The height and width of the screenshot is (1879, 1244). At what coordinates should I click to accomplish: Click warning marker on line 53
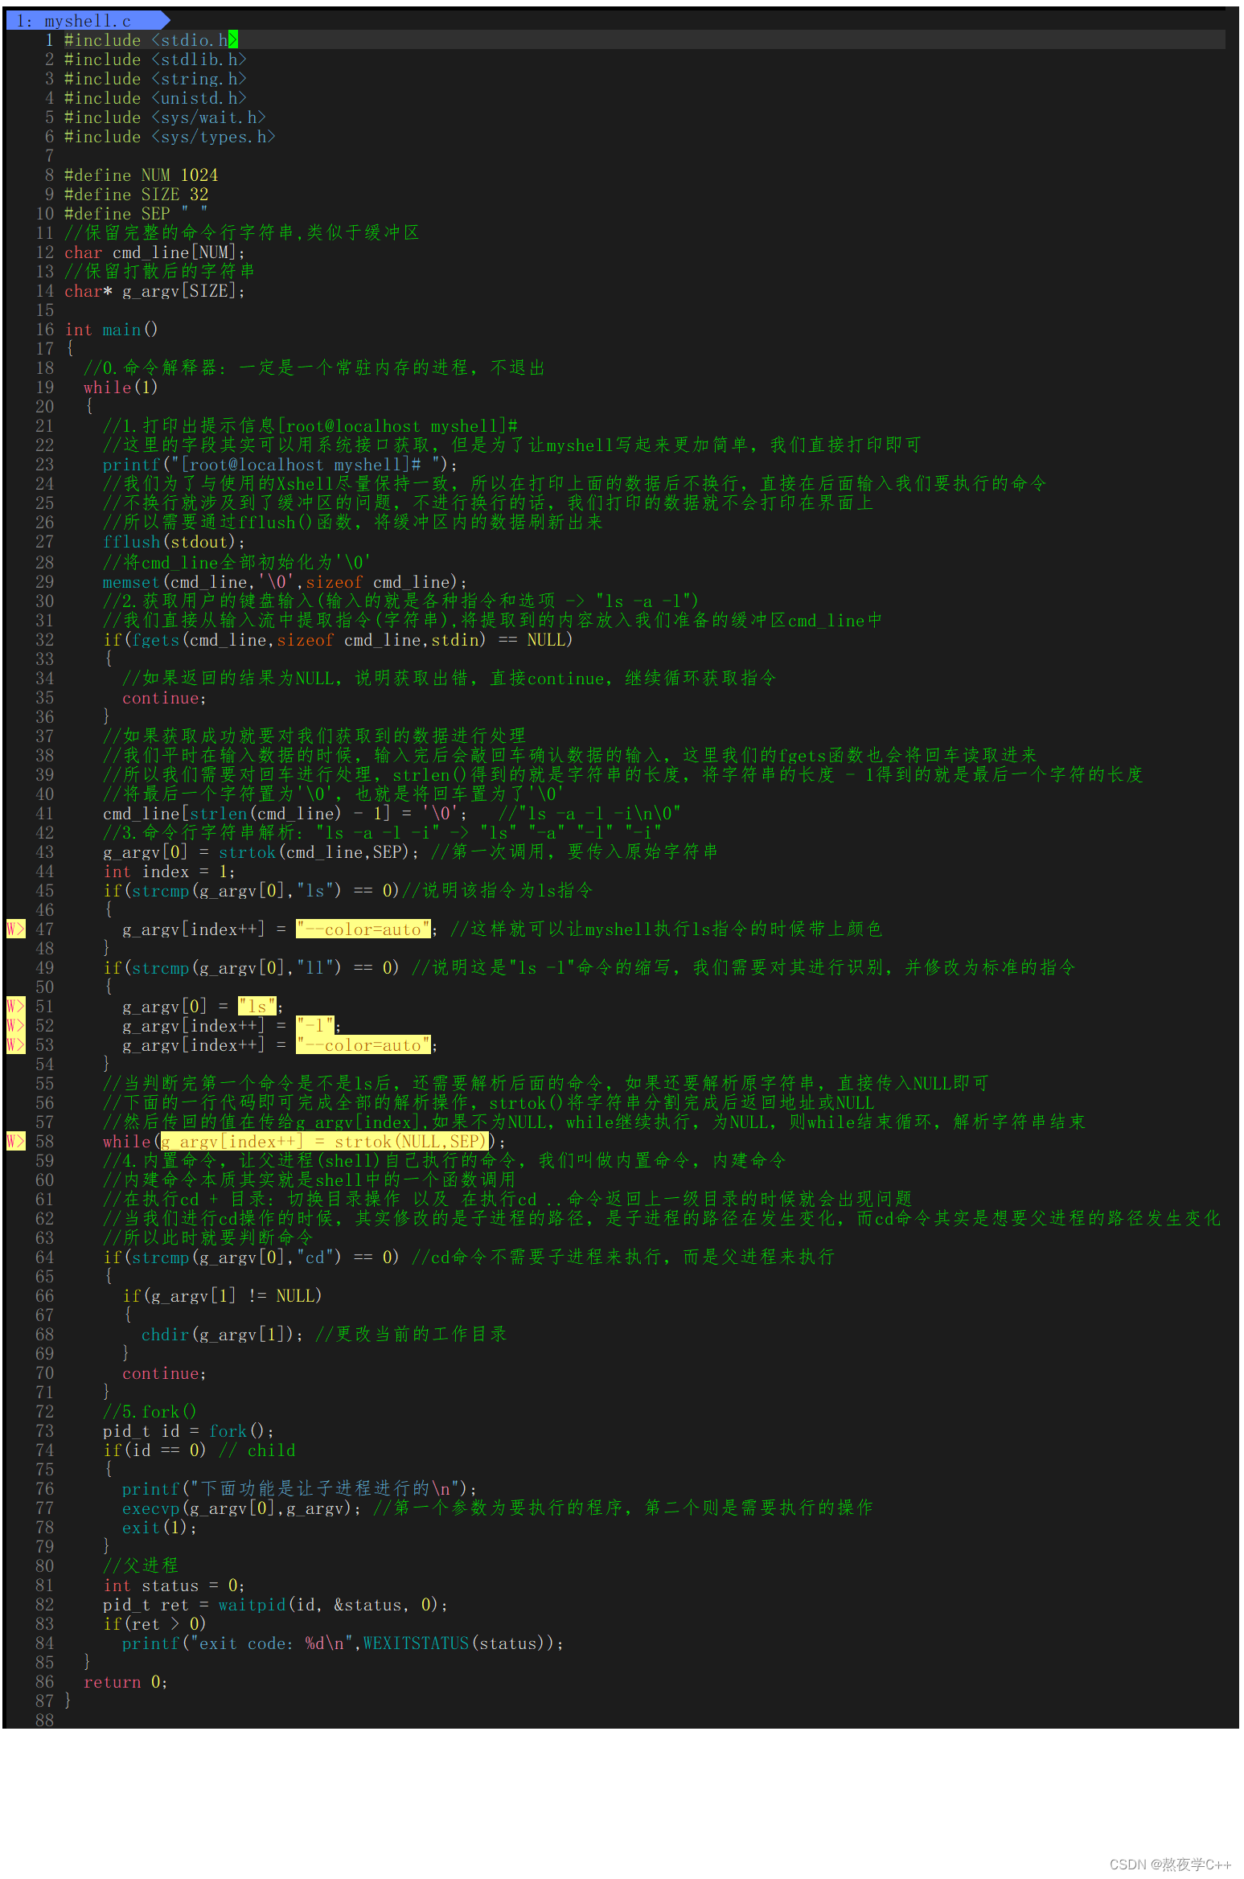pyautogui.click(x=15, y=1045)
